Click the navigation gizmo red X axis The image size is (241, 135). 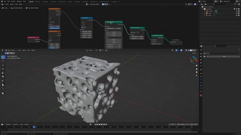click(x=197, y=61)
